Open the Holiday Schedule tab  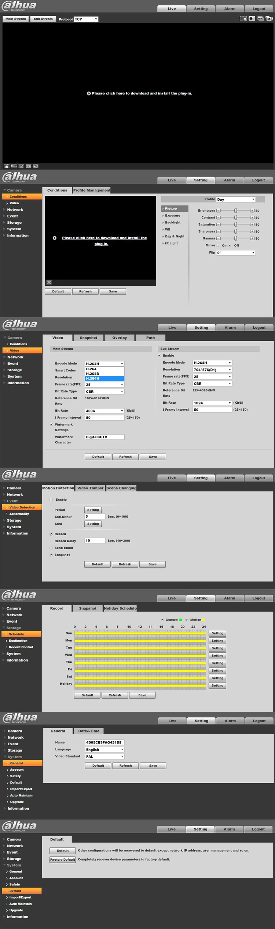(120, 608)
